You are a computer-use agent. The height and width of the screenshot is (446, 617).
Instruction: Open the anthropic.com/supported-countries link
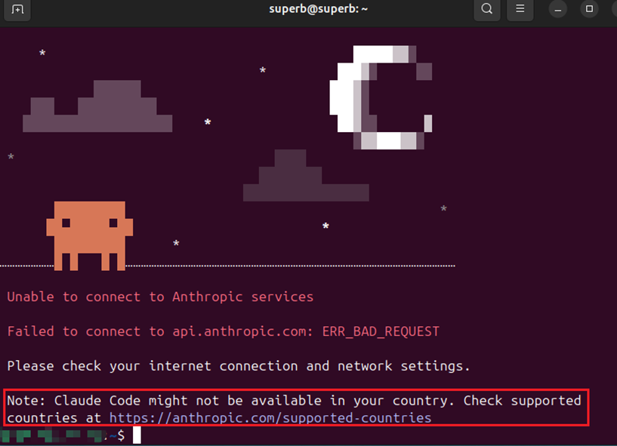(x=270, y=417)
